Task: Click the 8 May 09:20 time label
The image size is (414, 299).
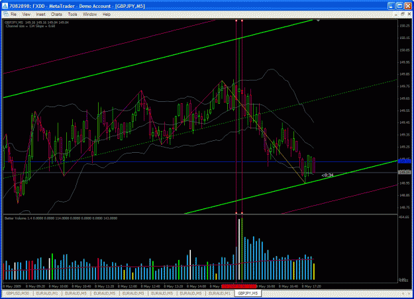Action: [35, 286]
